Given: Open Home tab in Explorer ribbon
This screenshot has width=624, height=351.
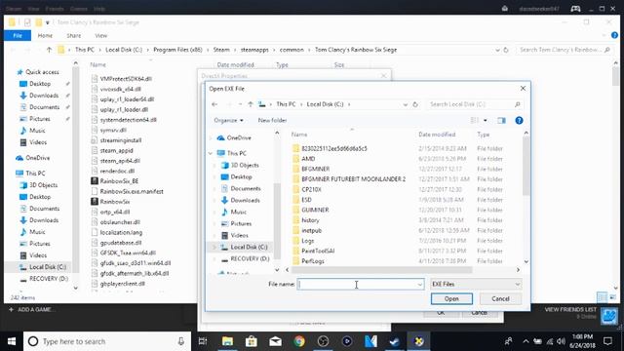Looking at the screenshot, I should point(45,35).
